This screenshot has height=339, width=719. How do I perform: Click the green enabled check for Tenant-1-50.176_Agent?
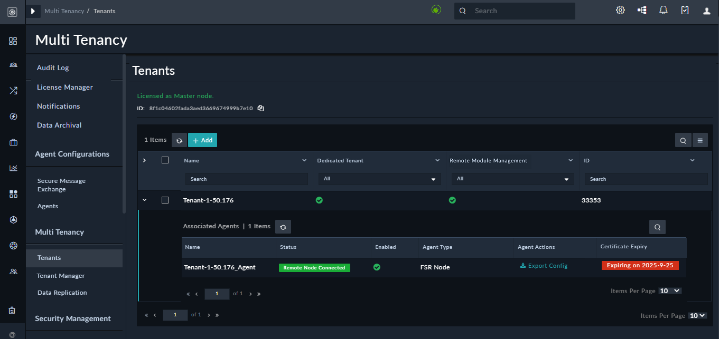(377, 267)
